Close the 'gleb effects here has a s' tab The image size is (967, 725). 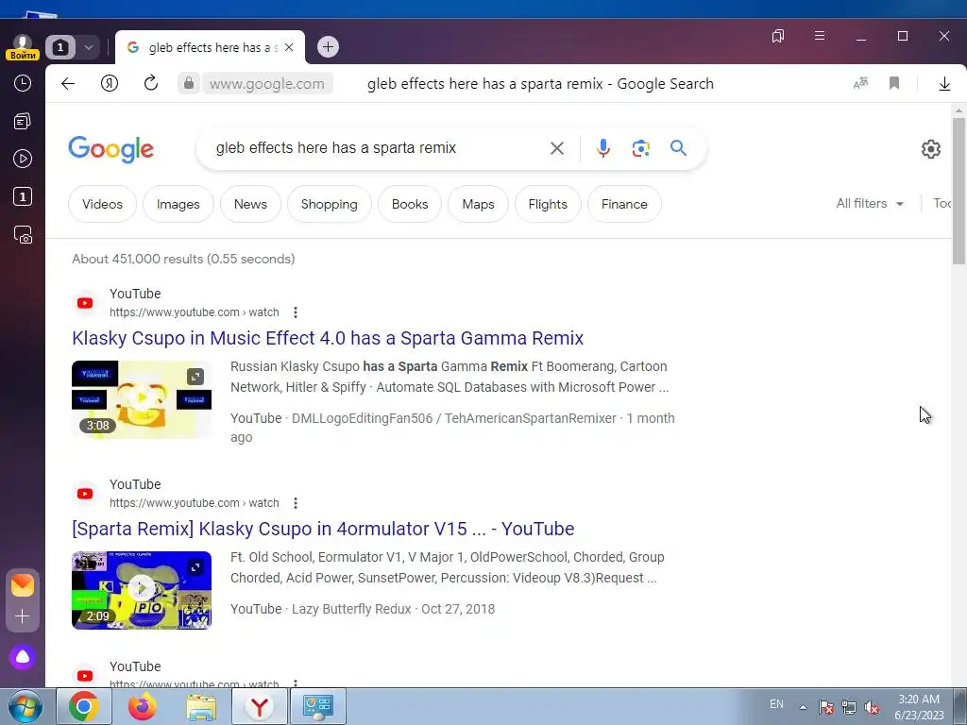289,47
